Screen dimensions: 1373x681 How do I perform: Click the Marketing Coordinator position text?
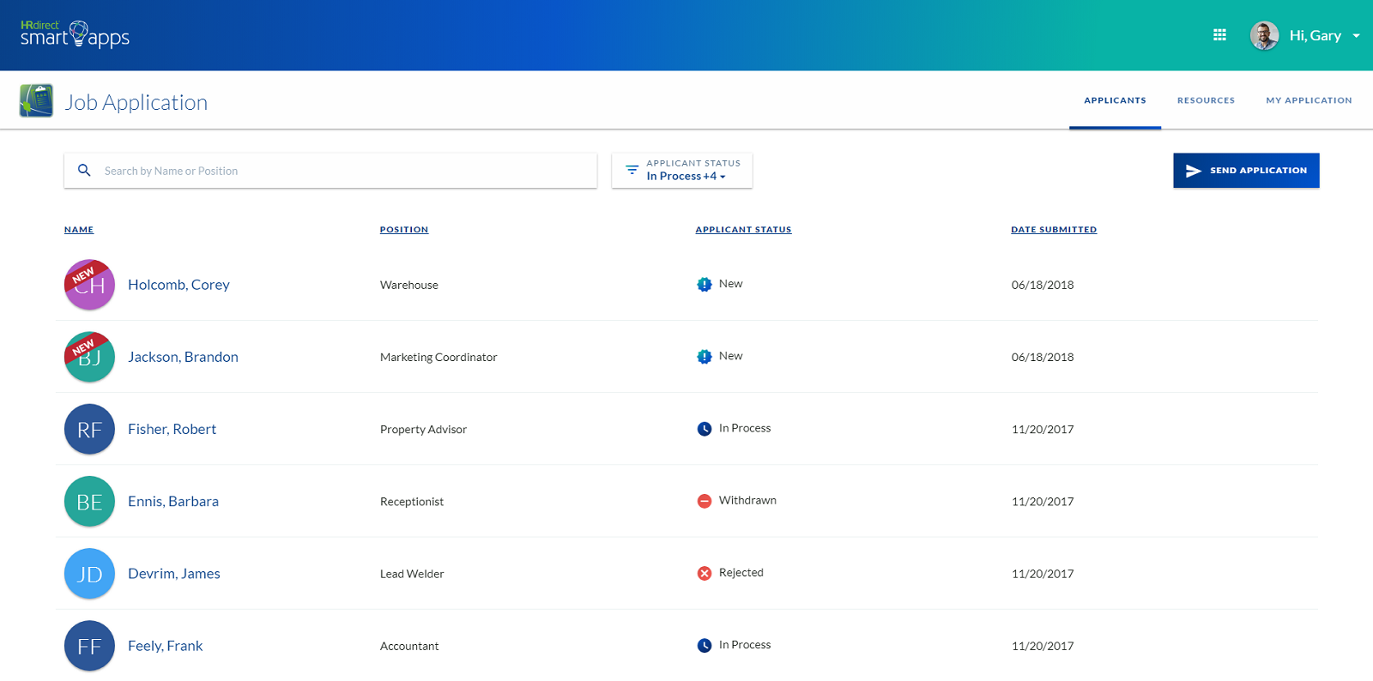pyautogui.click(x=439, y=357)
